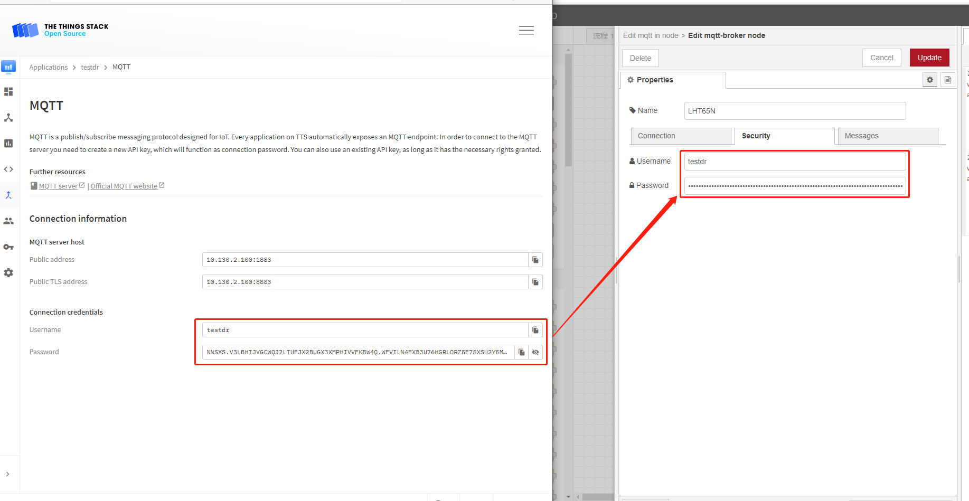Switch to the Security tab
Screen dimensions: 969x501
784,136
